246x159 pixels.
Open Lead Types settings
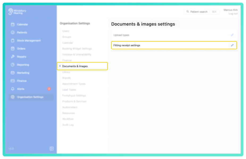click(69, 90)
